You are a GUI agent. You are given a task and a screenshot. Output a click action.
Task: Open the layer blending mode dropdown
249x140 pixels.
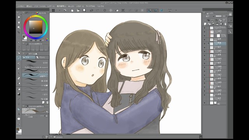(x=210, y=16)
